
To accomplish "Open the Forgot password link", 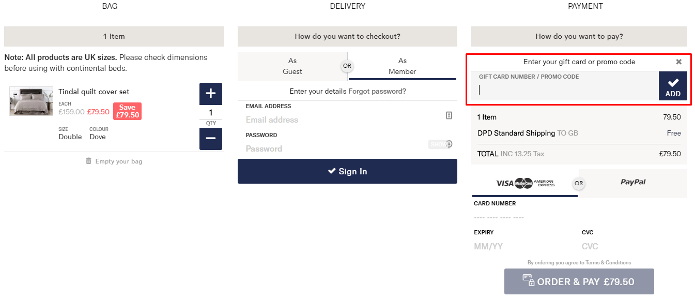I will coord(377,92).
